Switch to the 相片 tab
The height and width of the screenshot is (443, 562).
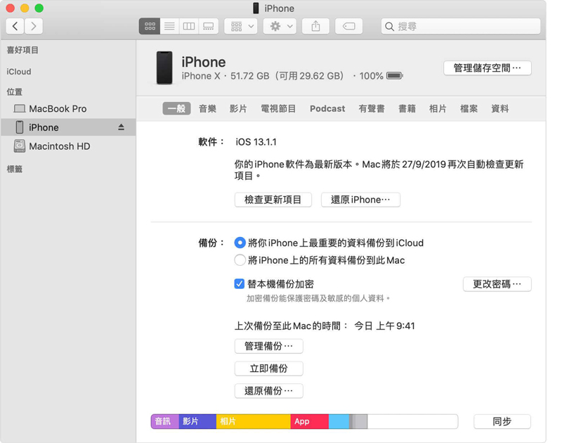(438, 109)
